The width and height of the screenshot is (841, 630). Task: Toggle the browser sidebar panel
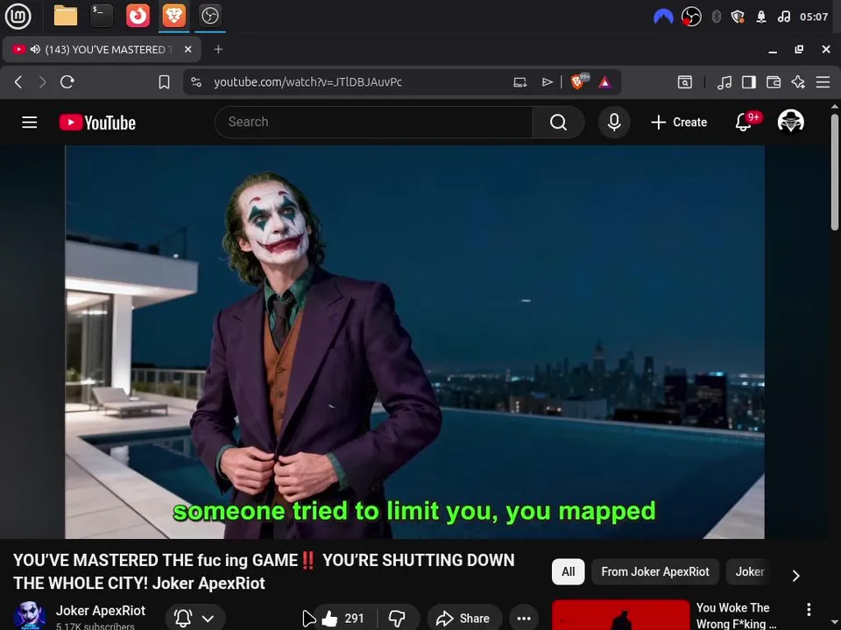tap(749, 82)
